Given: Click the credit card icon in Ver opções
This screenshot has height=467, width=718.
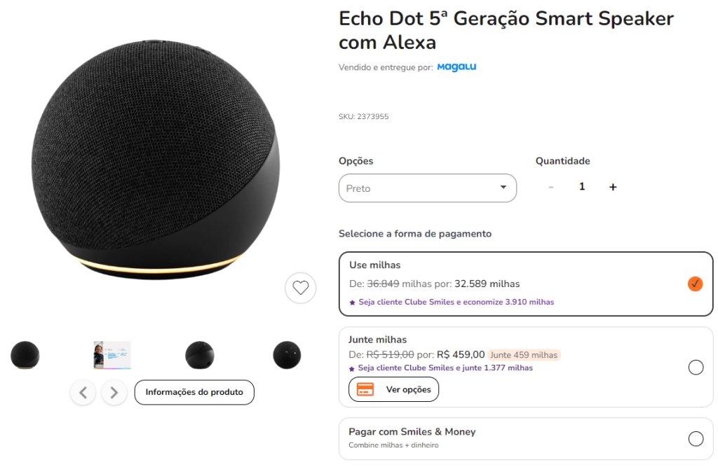Looking at the screenshot, I should [365, 389].
